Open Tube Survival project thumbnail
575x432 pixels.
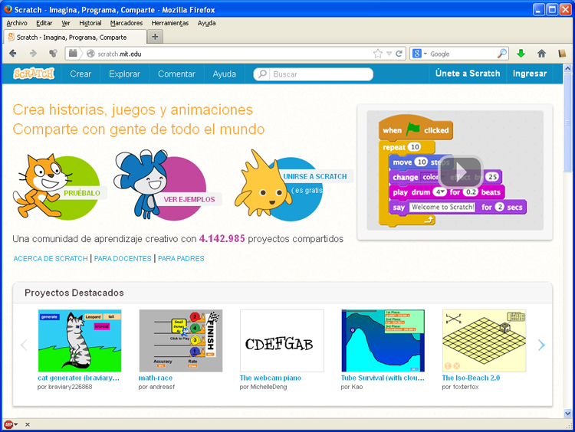(x=383, y=340)
